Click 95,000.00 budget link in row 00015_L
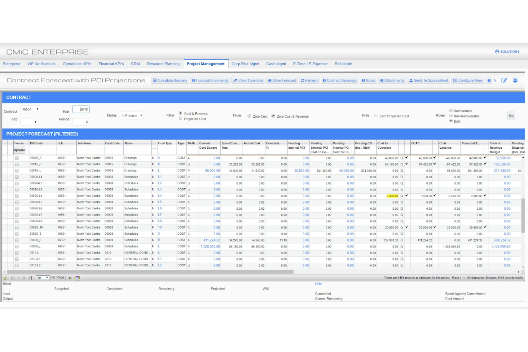This screenshot has height=352, width=528. tap(213, 171)
